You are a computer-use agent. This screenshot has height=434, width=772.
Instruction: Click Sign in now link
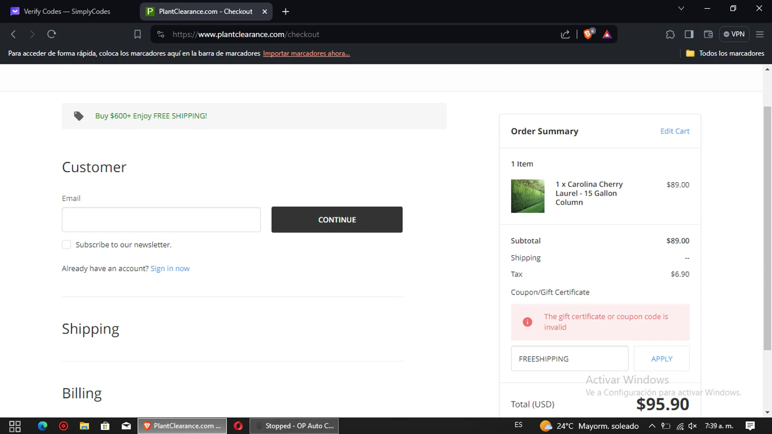pos(170,269)
